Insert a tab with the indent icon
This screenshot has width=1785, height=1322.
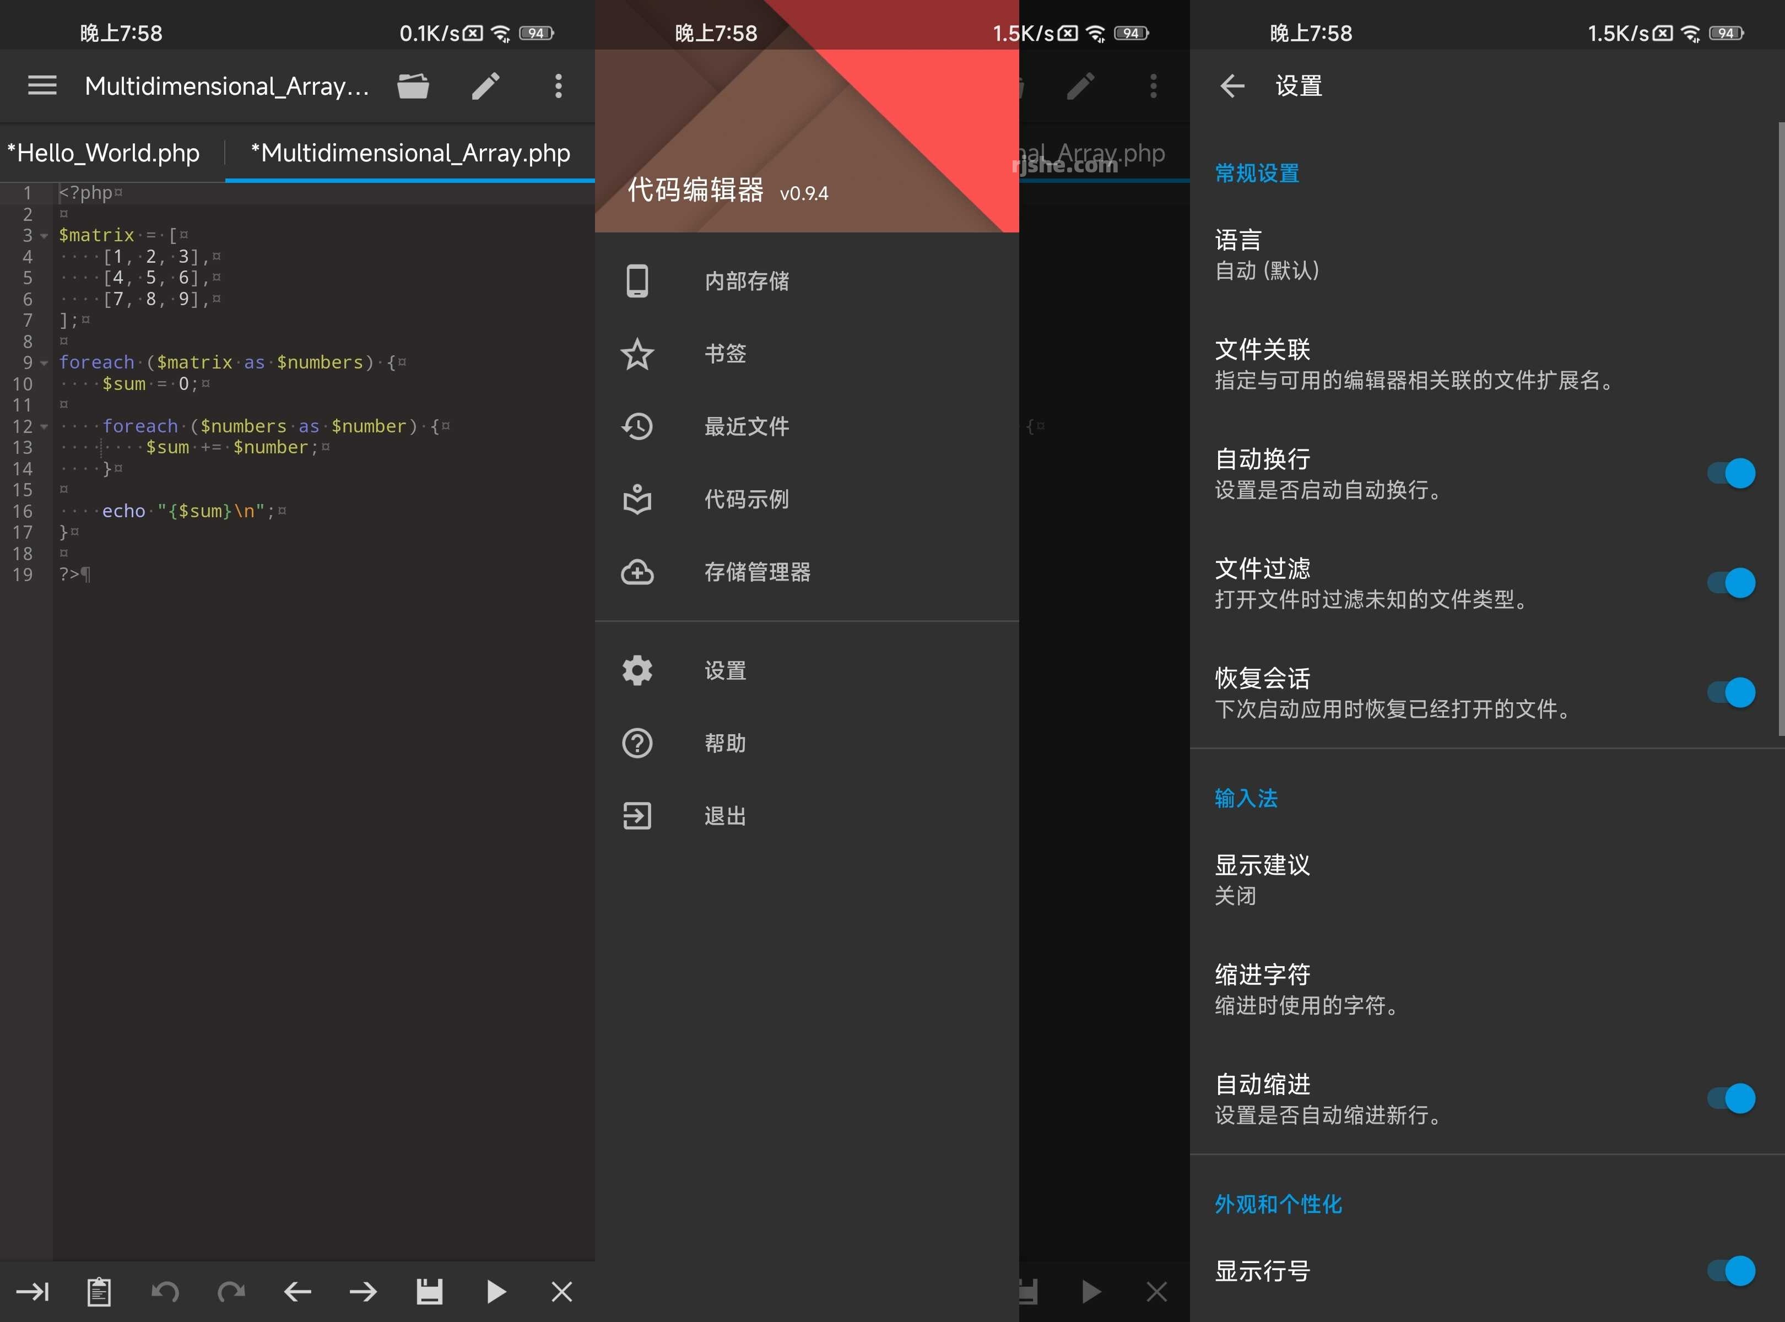(32, 1291)
